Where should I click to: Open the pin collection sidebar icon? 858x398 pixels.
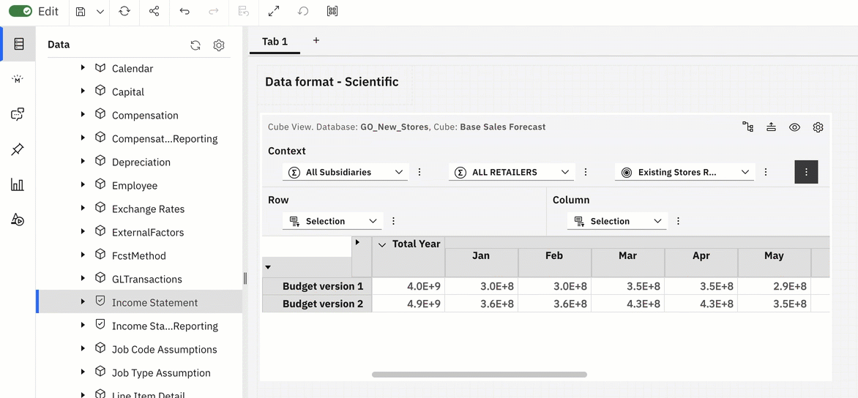[18, 149]
